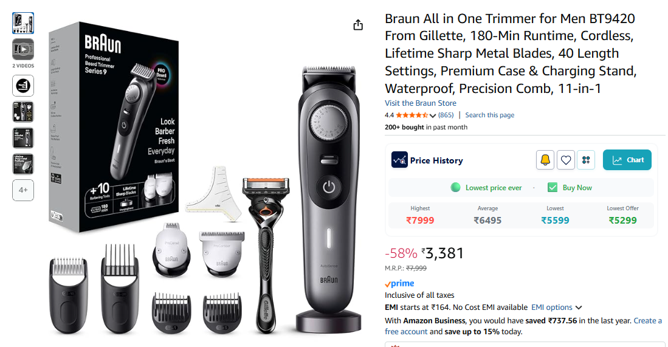Image resolution: width=668 pixels, height=347 pixels.
Task: Open the 865 customer reviews link
Action: [446, 115]
